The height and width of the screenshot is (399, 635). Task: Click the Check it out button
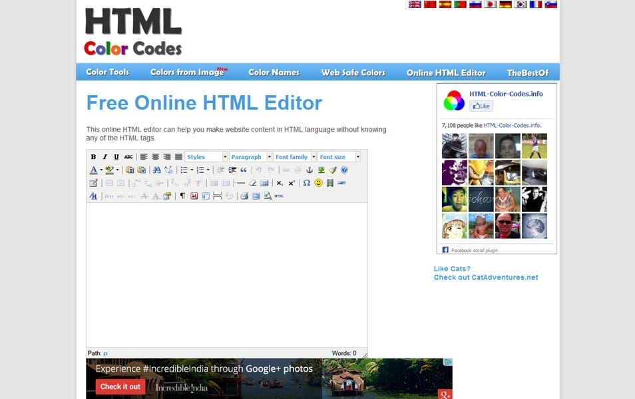pos(120,386)
